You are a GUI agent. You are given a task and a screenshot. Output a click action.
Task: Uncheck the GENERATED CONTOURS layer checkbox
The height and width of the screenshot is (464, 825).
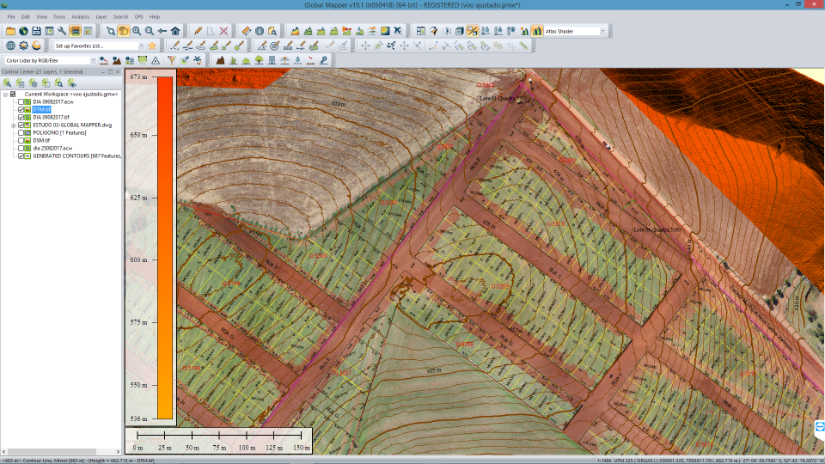tap(21, 156)
